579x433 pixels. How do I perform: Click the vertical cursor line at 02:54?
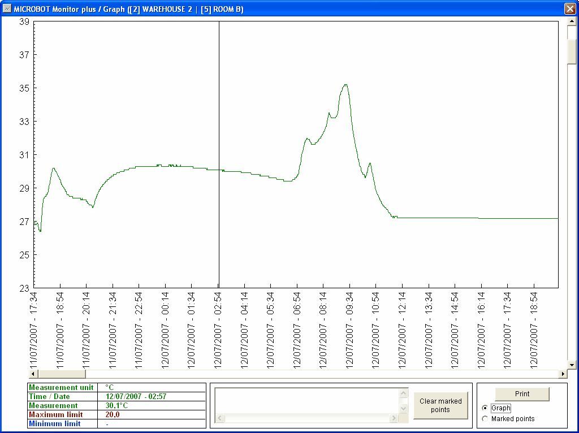(x=219, y=141)
